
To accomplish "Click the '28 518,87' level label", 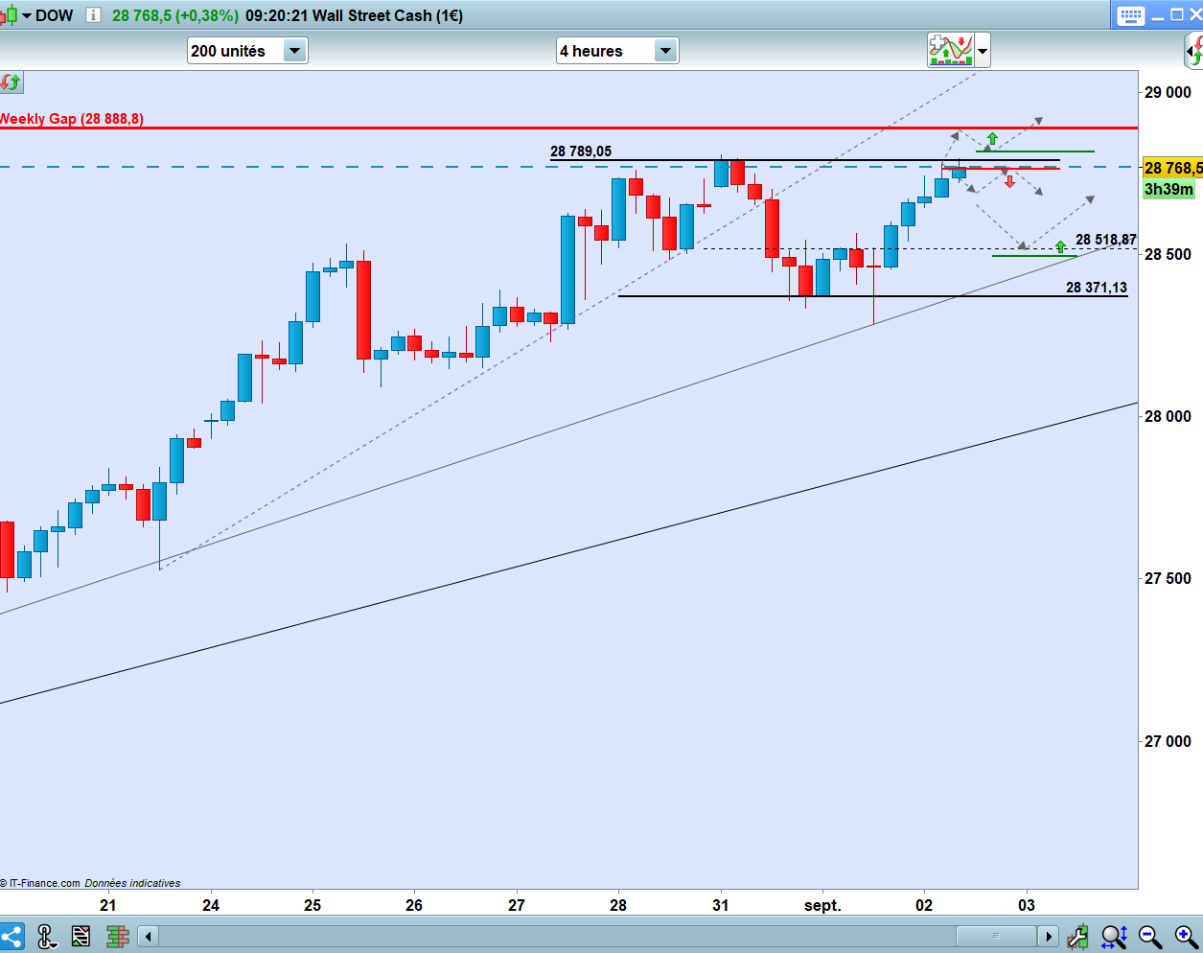I will point(1106,240).
